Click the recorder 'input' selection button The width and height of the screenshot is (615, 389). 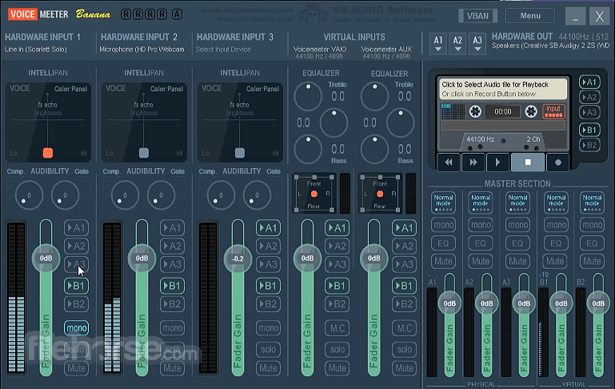pos(553,111)
